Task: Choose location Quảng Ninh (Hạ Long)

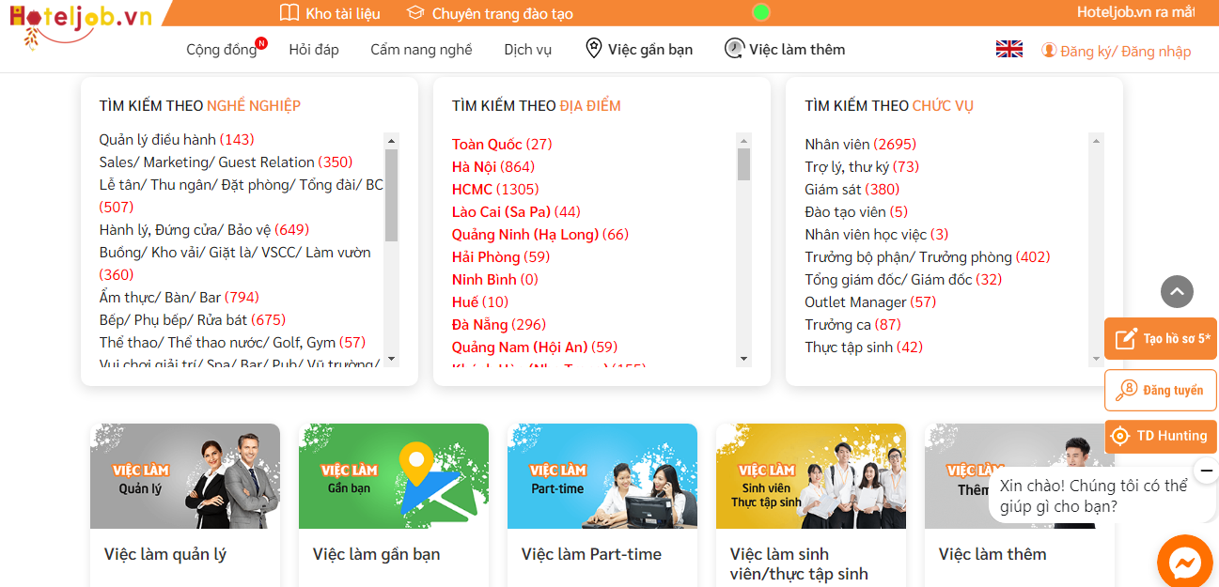Action: coord(540,234)
